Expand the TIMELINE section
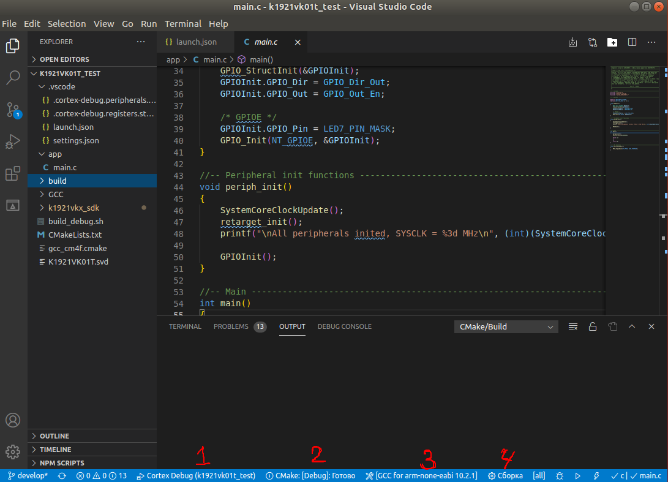The image size is (668, 482). pos(92,450)
